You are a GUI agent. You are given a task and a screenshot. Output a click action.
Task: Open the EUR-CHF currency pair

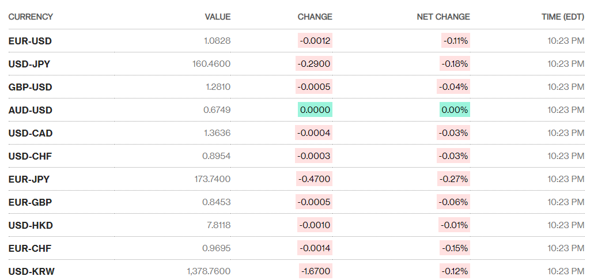pyautogui.click(x=30, y=248)
